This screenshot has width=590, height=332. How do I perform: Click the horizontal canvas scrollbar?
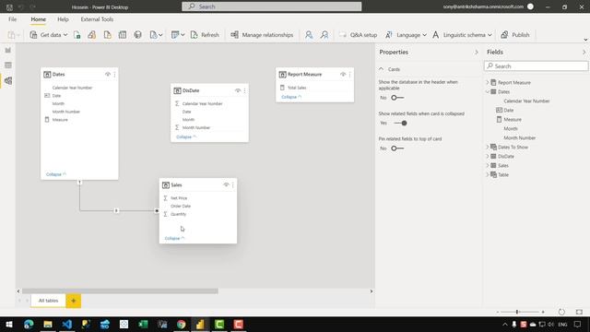coord(120,291)
